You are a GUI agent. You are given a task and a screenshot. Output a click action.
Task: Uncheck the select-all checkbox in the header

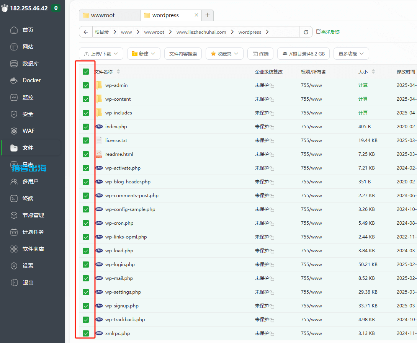[x=86, y=72]
